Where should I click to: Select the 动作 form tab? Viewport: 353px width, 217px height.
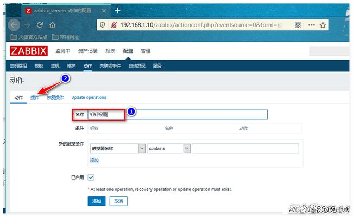(x=18, y=97)
